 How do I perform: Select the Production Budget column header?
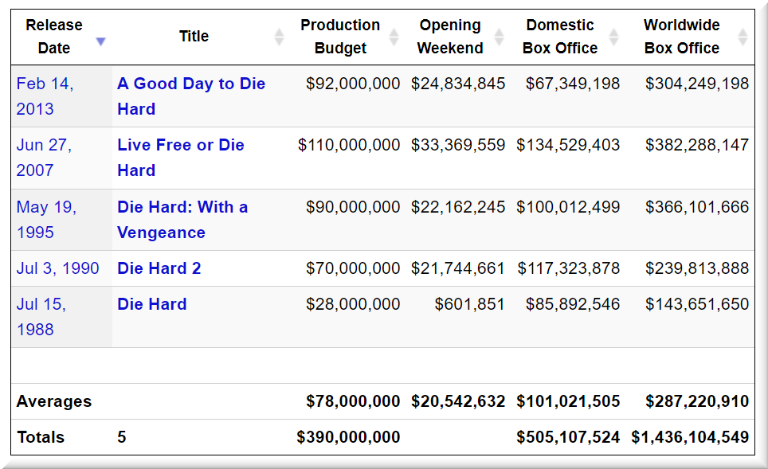click(339, 37)
